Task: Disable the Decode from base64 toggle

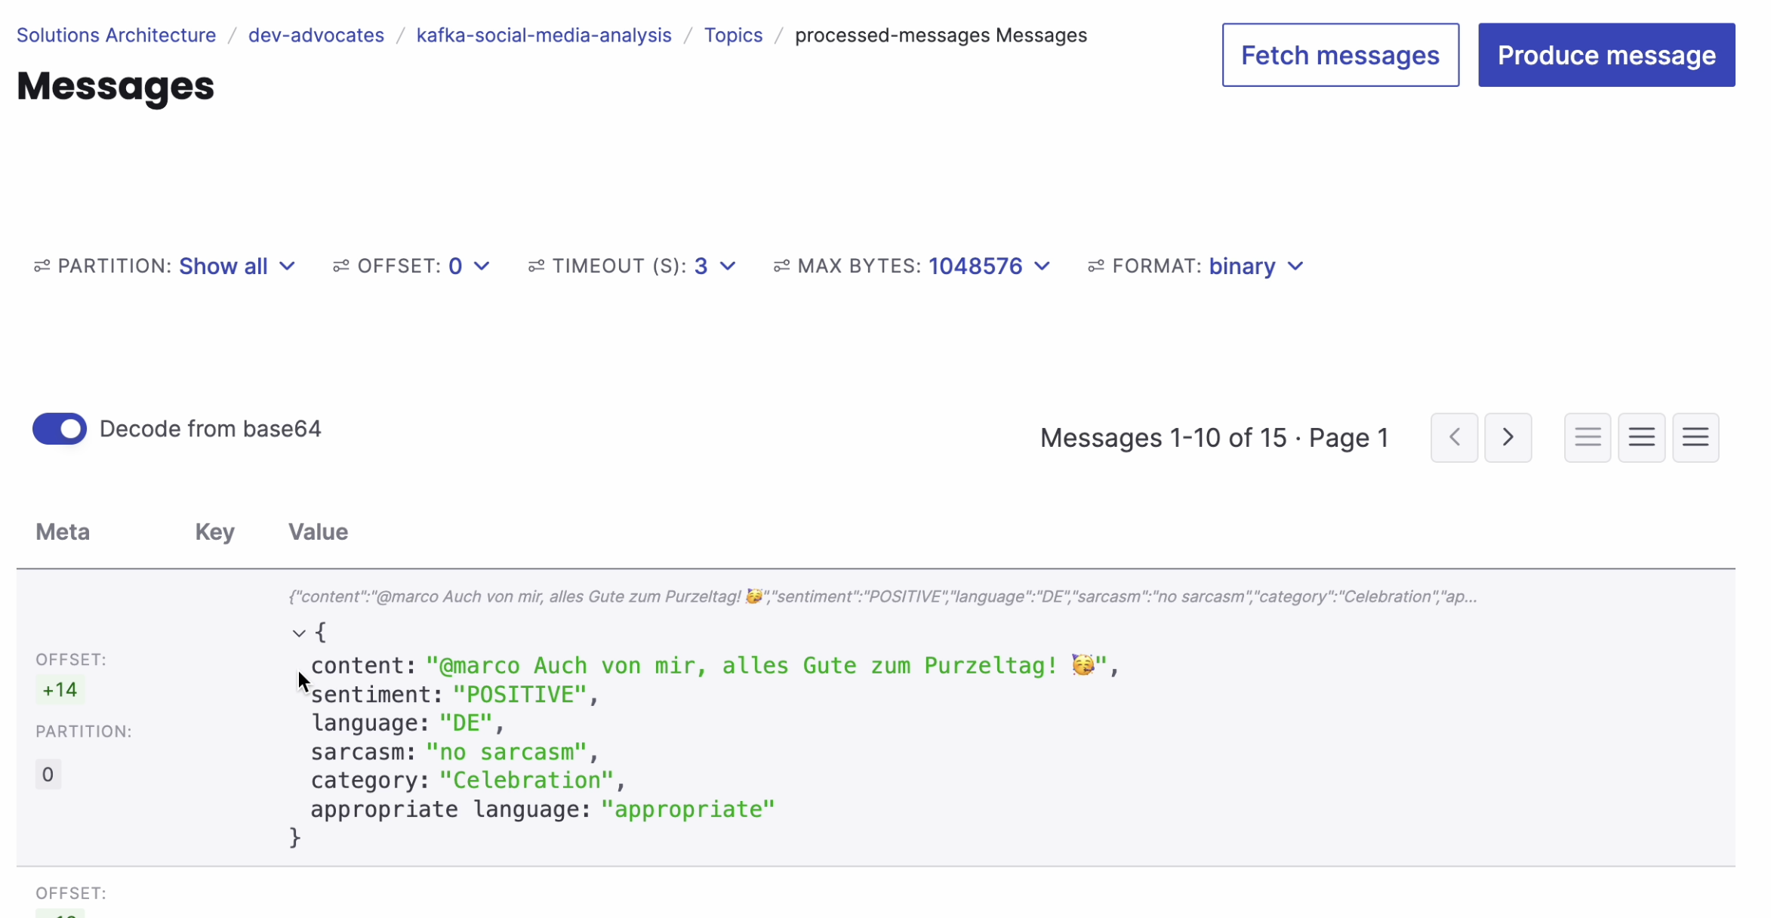Action: coord(59,429)
